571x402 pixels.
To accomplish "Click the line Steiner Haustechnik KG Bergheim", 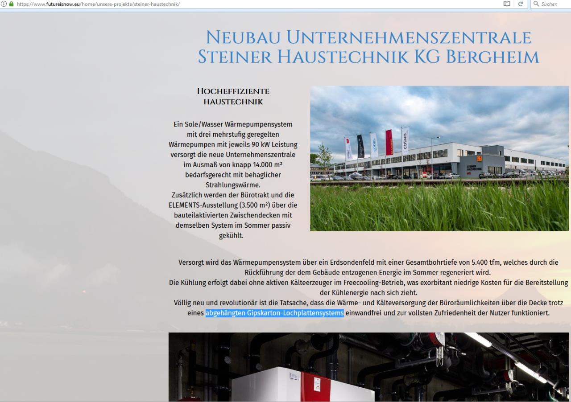I will 368,57.
